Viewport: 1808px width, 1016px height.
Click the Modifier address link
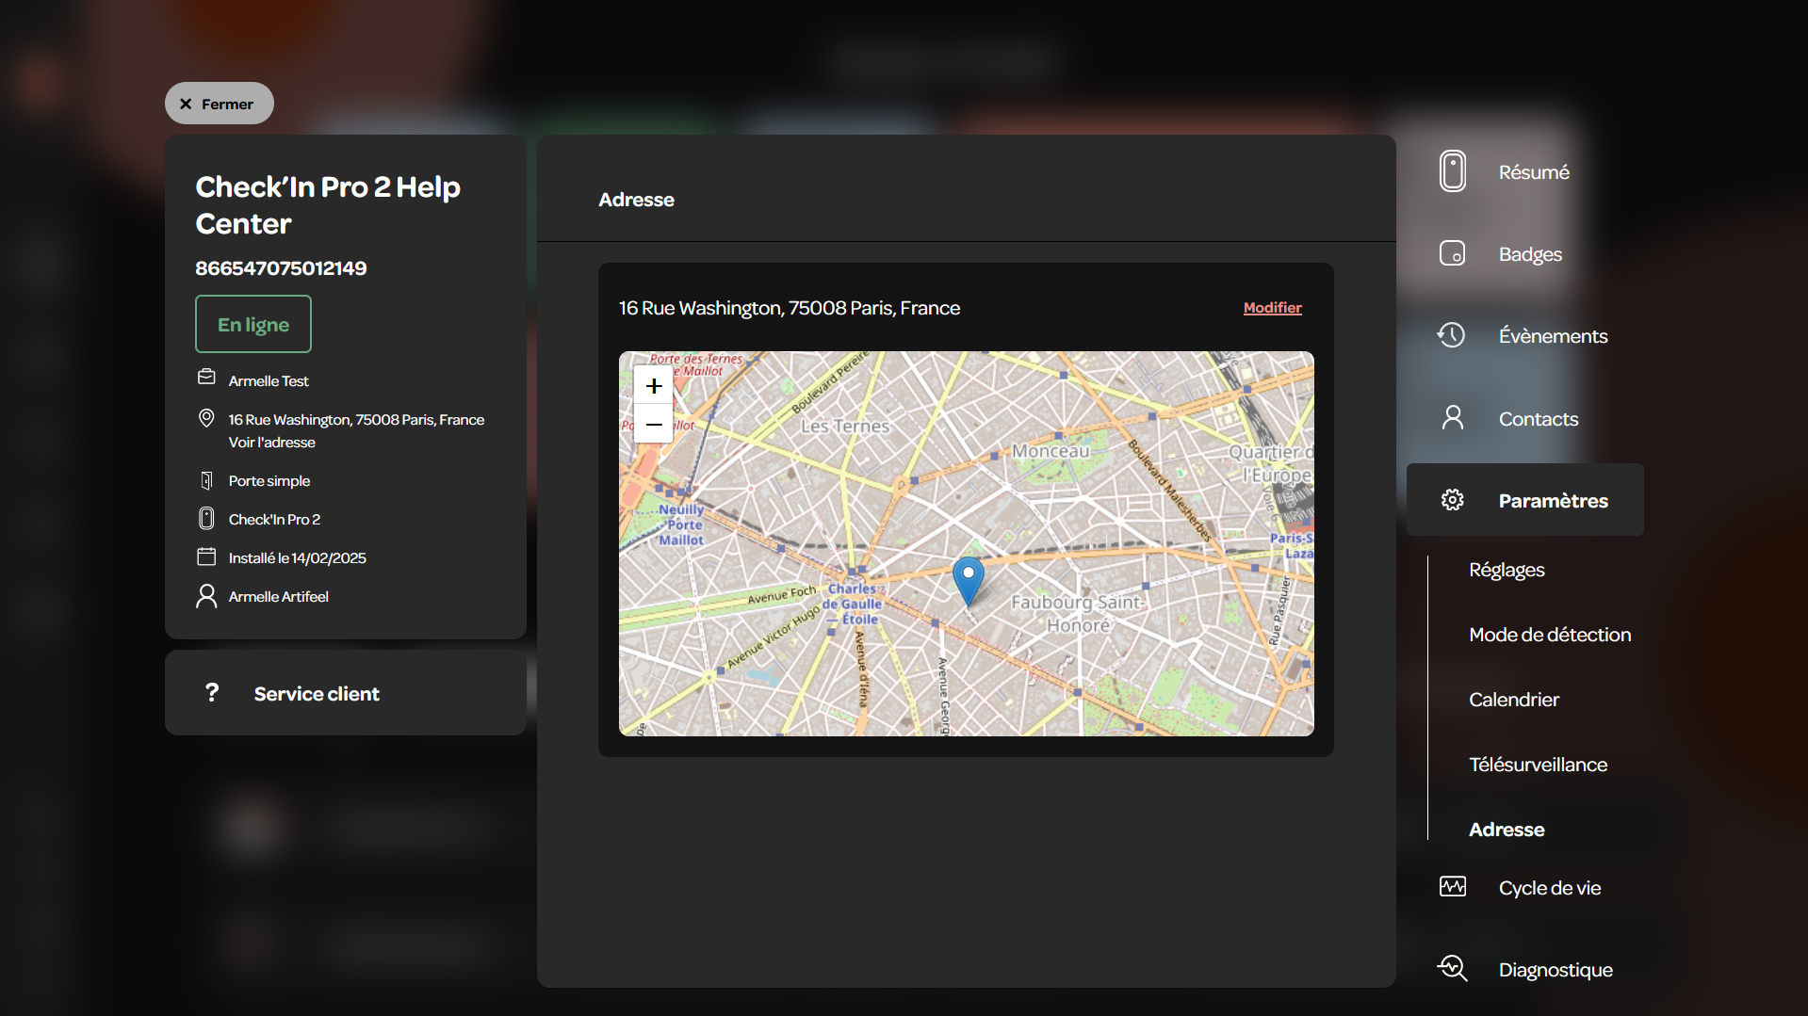[1272, 308]
